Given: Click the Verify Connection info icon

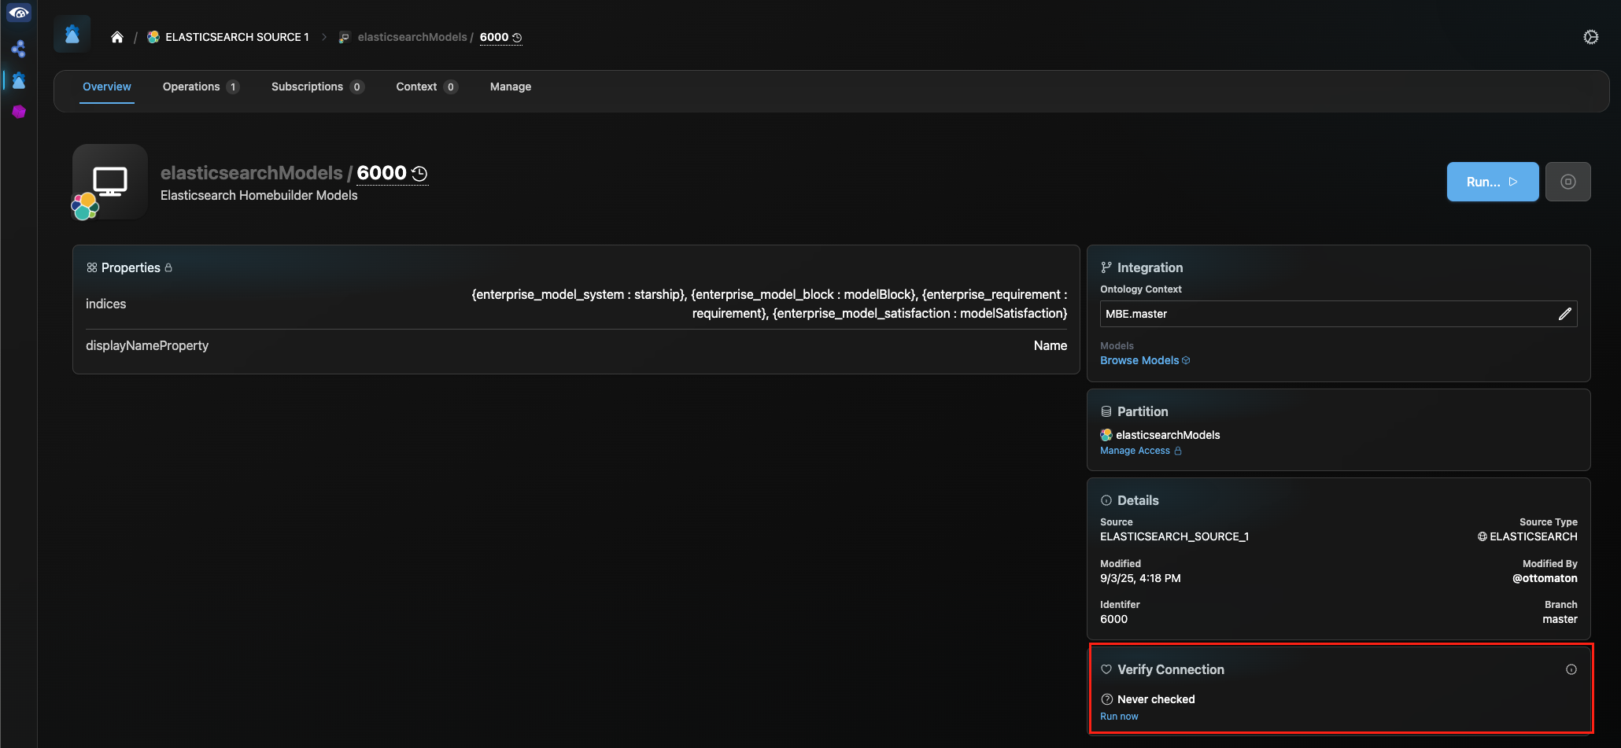Looking at the screenshot, I should 1571,669.
